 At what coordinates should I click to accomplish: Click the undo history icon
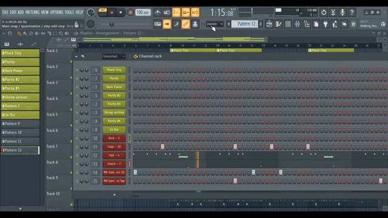324,12
